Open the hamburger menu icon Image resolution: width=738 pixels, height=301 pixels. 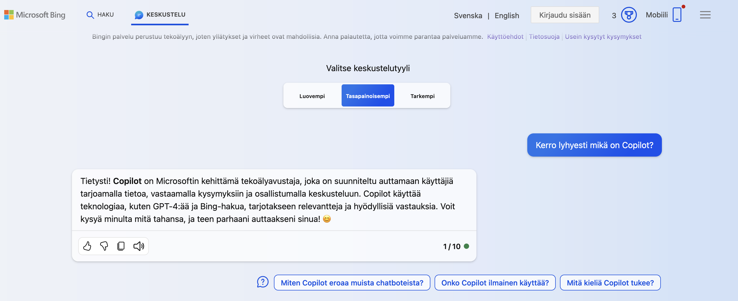point(705,15)
